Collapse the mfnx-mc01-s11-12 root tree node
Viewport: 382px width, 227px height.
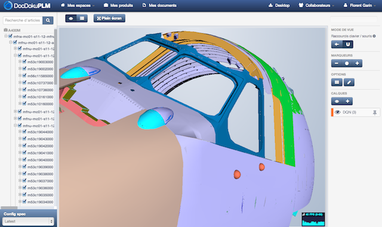coord(6,36)
